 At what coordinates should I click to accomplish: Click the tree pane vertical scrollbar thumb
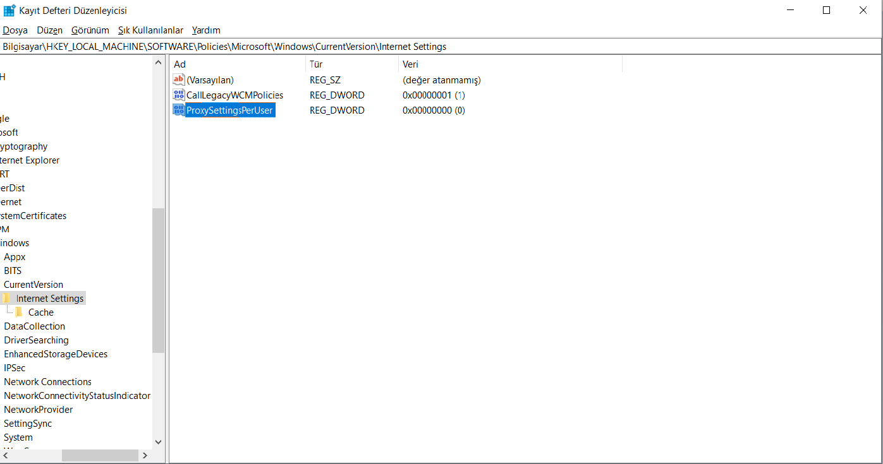coord(158,280)
